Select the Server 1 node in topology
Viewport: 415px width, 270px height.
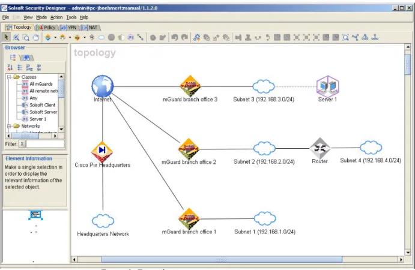328,86
